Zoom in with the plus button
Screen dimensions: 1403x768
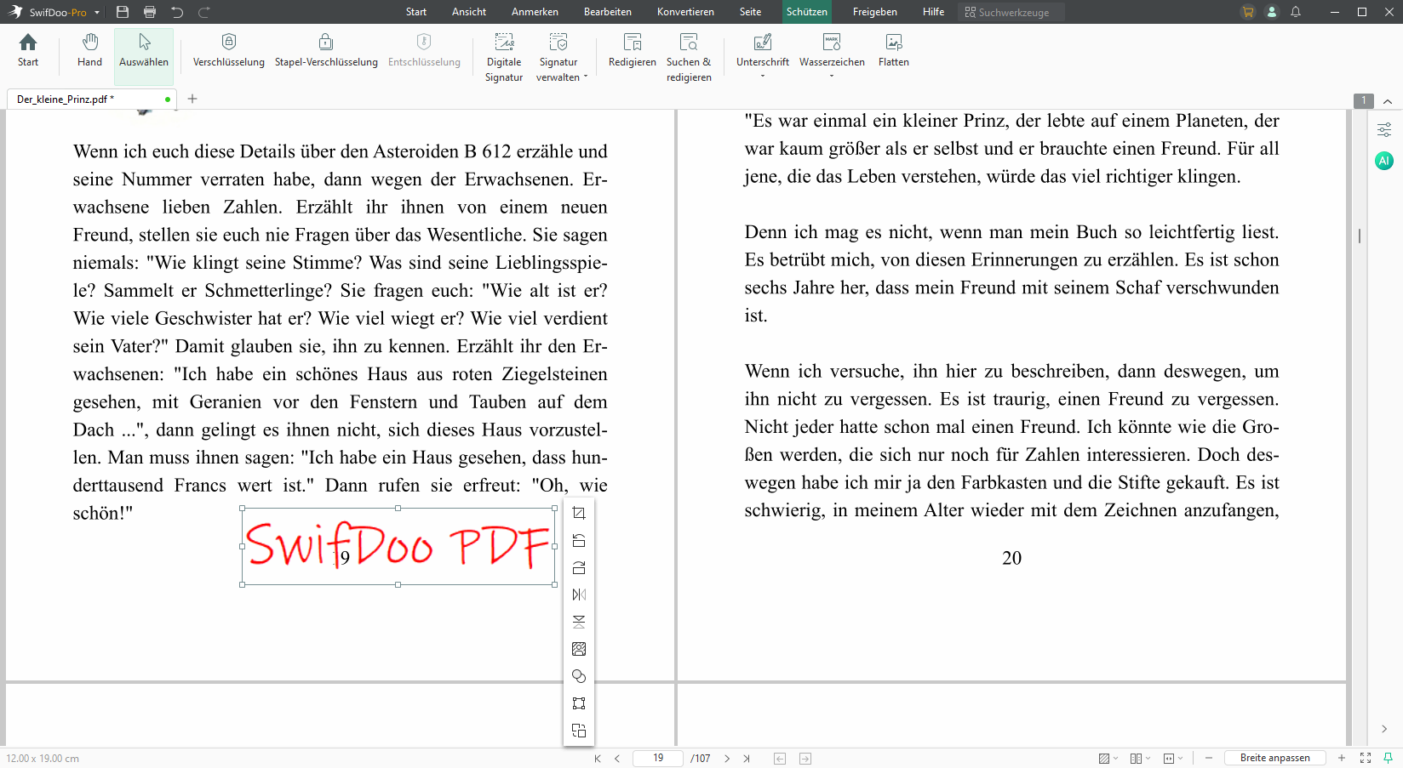click(x=1342, y=758)
